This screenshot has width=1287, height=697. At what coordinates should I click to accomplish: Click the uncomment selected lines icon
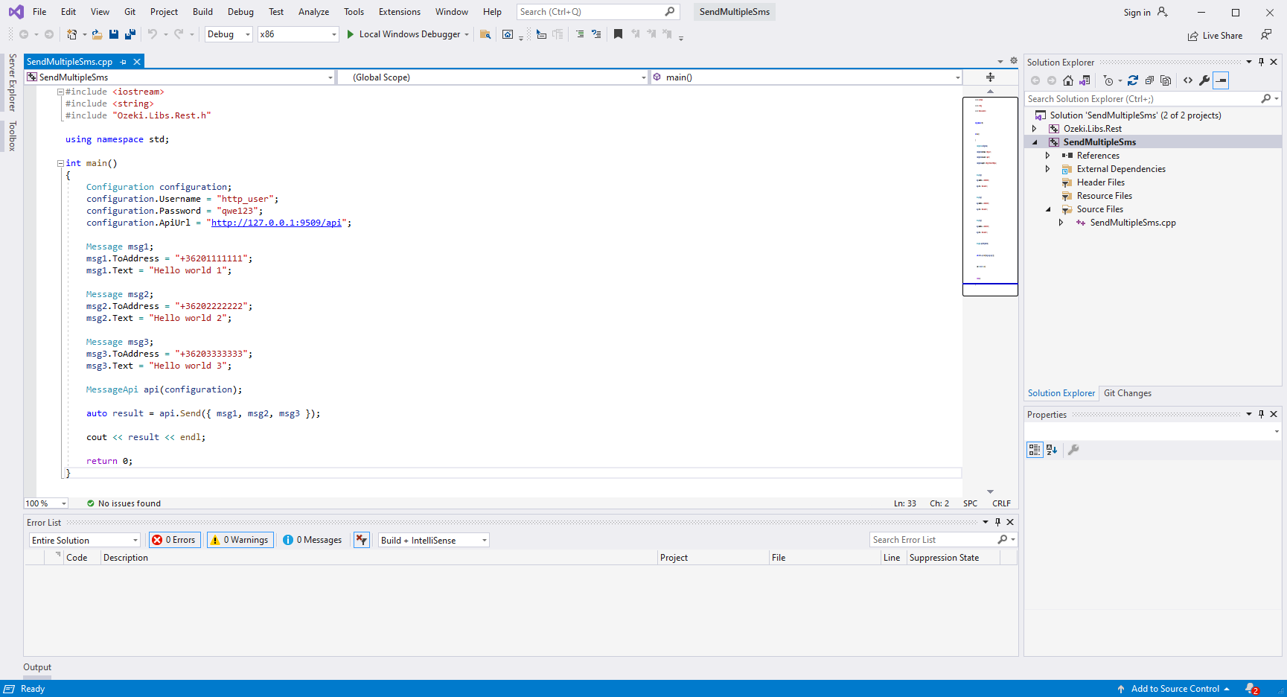click(x=596, y=34)
